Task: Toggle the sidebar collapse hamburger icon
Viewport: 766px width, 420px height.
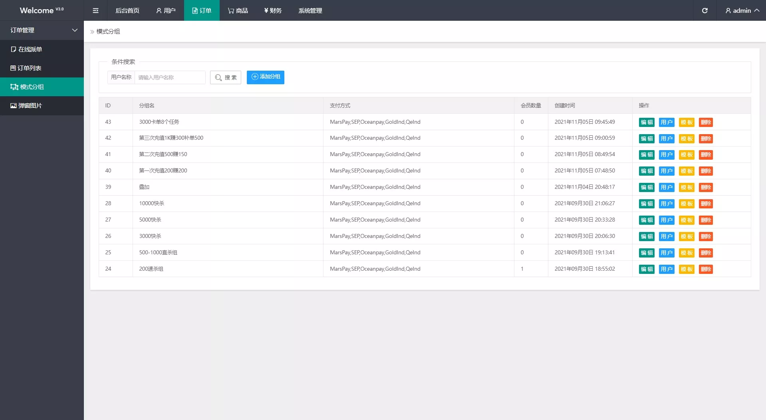Action: pos(95,10)
